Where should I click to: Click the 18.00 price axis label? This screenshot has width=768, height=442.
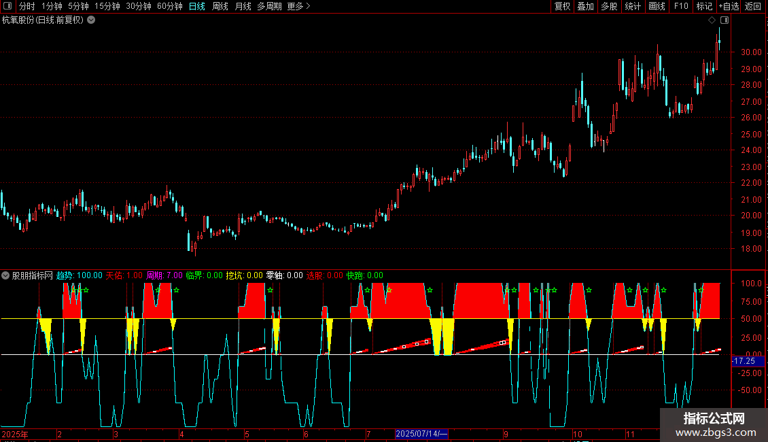(x=751, y=249)
